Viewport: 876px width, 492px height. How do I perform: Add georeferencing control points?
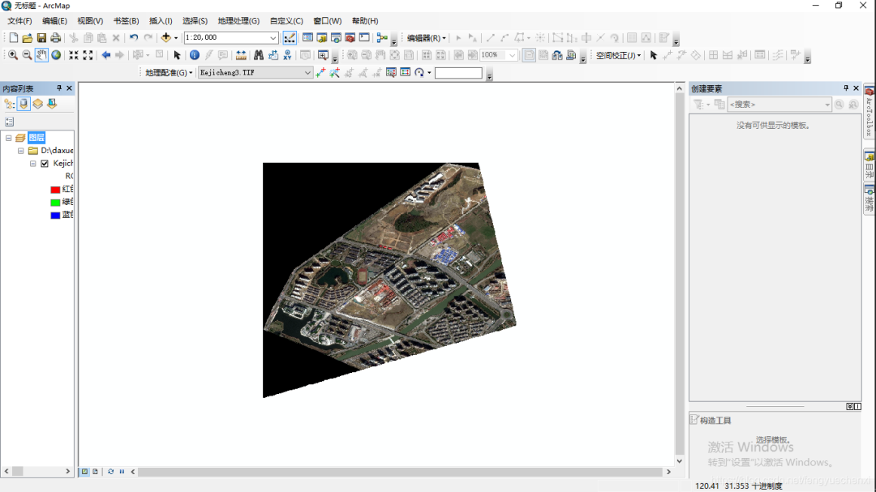tap(320, 73)
